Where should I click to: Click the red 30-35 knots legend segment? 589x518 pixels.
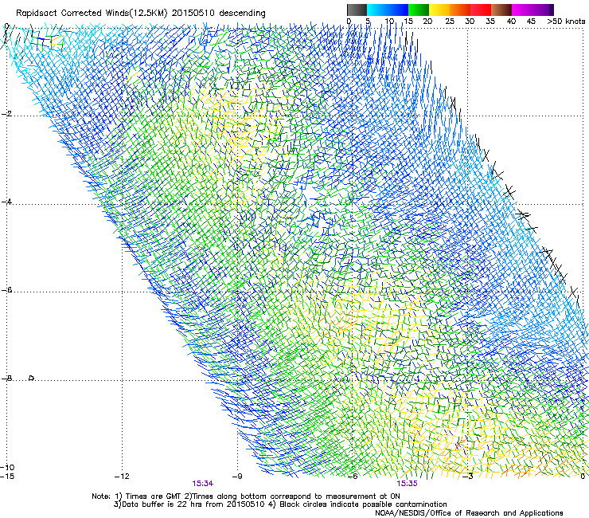point(481,10)
